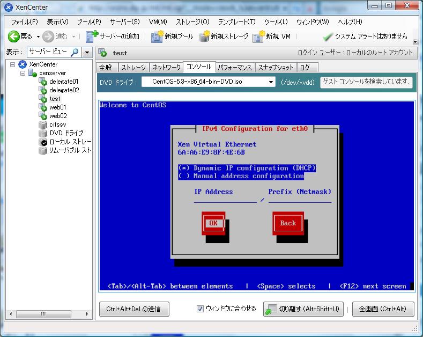This screenshot has height=337, width=423.
Task: Click the 全画面 (Ctrl+Alt) button
Action: [x=383, y=309]
